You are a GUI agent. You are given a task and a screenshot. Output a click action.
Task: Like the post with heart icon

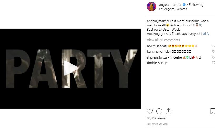(150, 111)
